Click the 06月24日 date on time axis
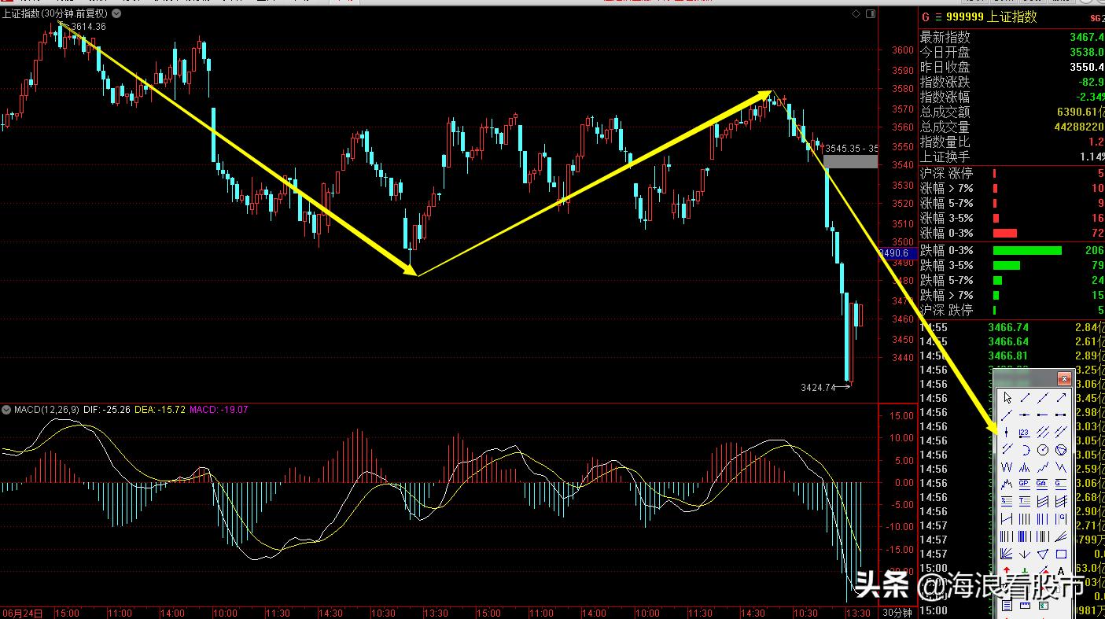This screenshot has width=1105, height=619. tap(22, 613)
